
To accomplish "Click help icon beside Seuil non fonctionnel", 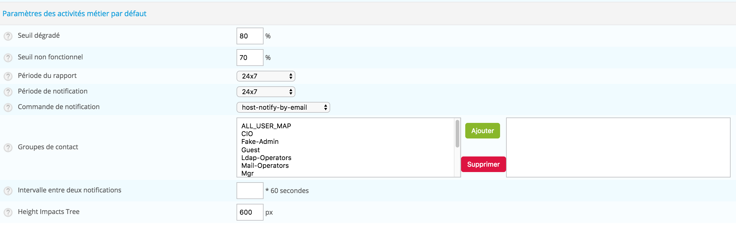I will tap(8, 58).
